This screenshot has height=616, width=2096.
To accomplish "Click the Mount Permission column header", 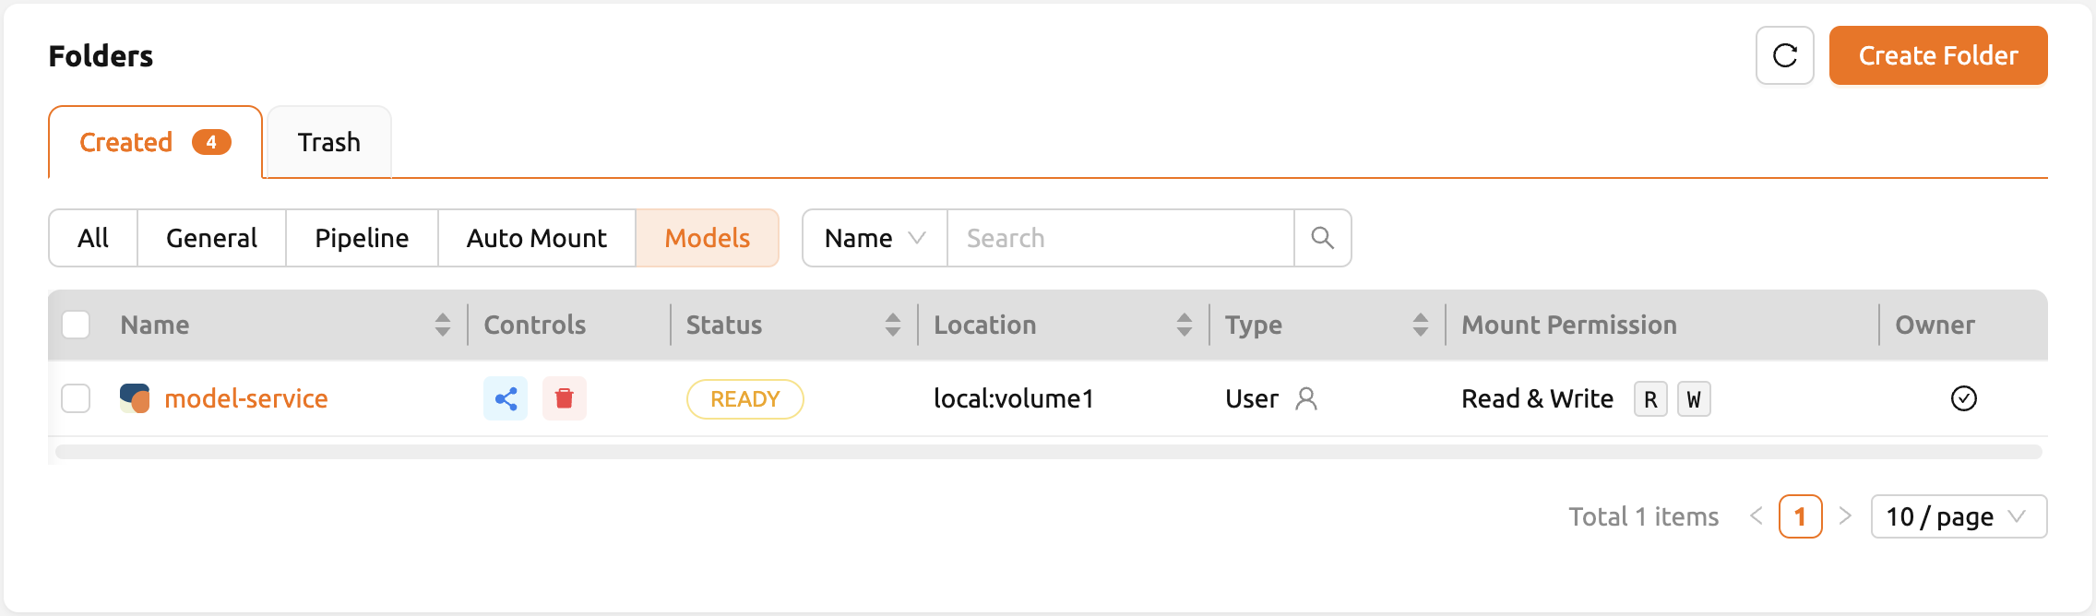I will [1569, 325].
